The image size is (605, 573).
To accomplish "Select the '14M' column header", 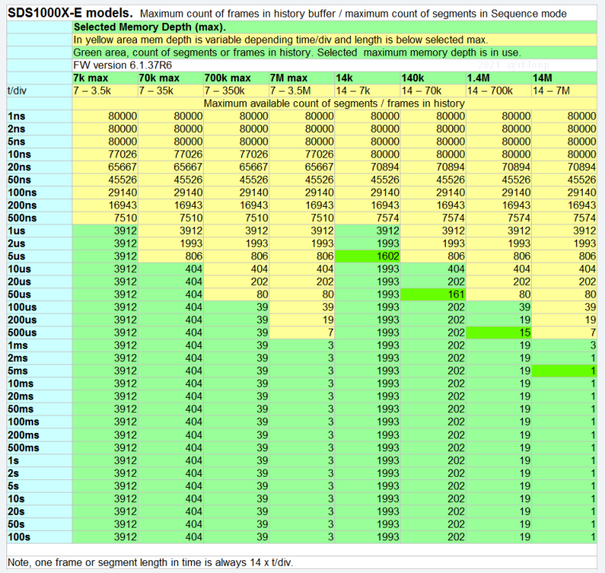I will pos(564,78).
